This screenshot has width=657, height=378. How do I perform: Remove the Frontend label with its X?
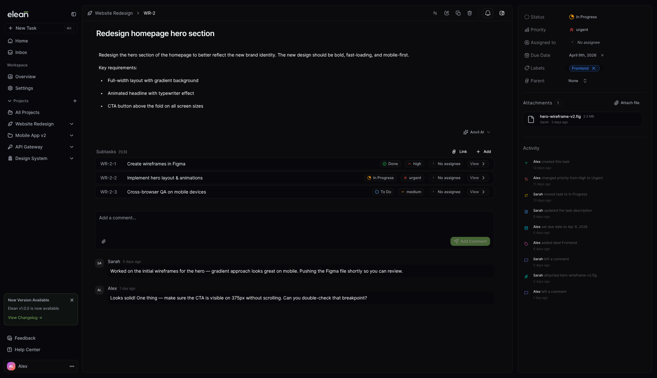coord(593,68)
